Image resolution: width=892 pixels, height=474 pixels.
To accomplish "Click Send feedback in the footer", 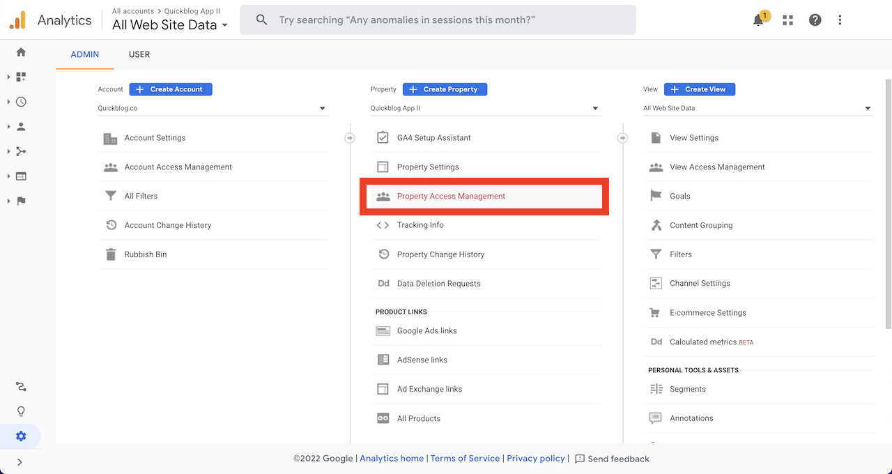I will tap(612, 459).
